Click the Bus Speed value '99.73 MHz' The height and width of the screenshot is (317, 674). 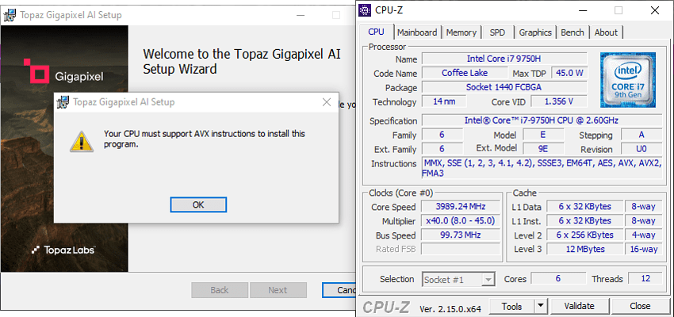461,235
